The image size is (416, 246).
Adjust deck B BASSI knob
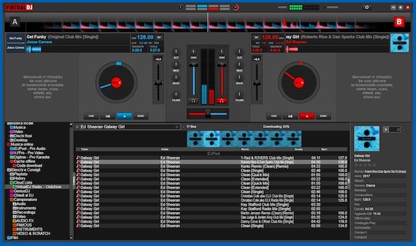pos(239,78)
